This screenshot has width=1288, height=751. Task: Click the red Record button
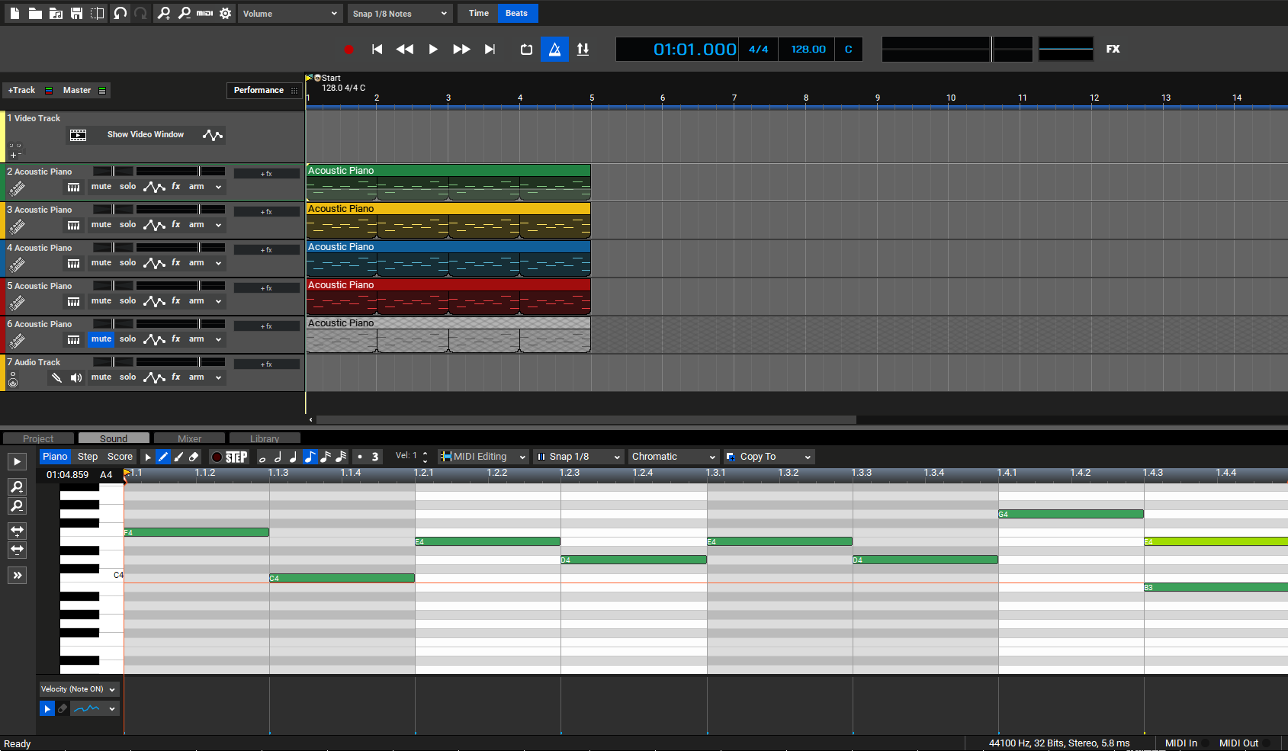click(x=348, y=50)
